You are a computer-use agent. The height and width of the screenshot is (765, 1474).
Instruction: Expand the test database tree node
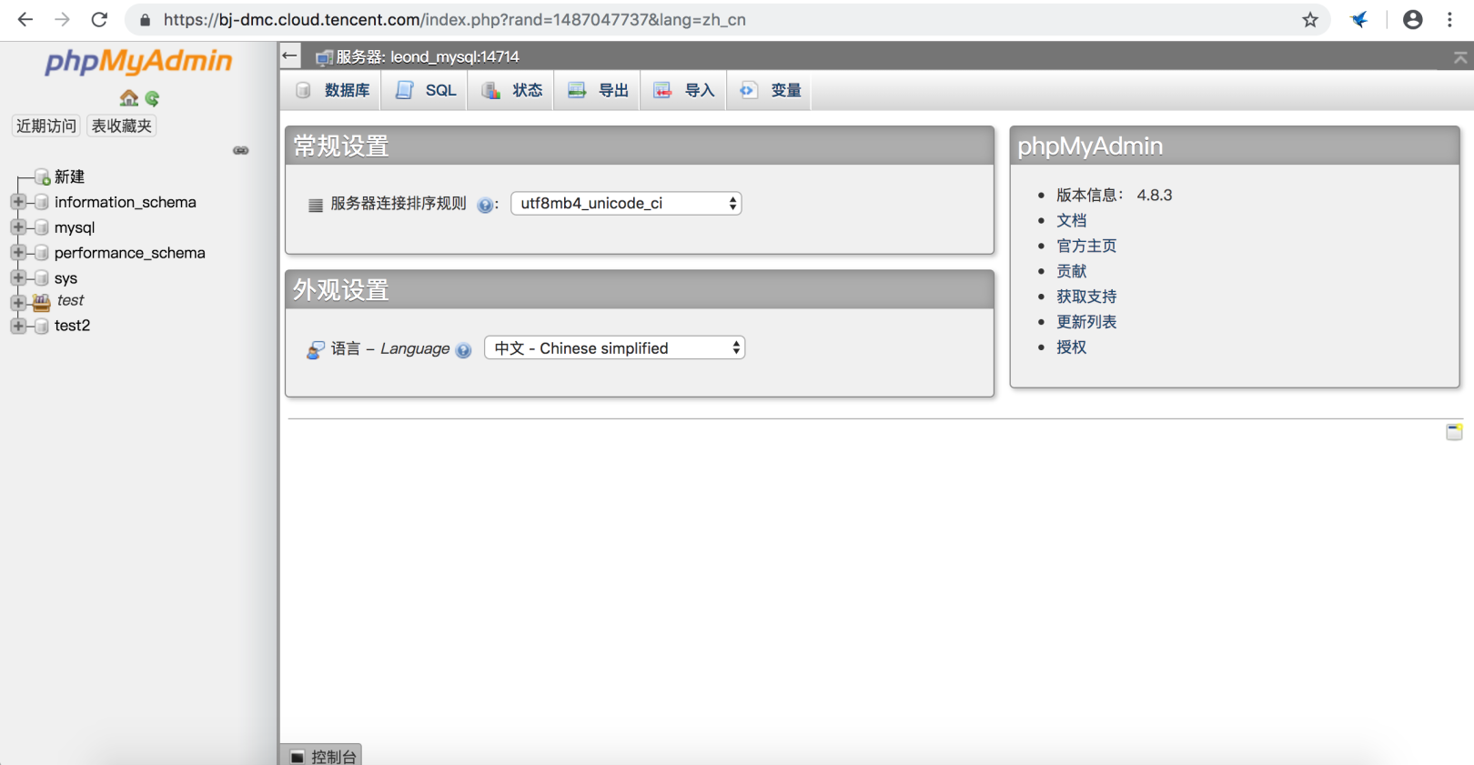point(18,302)
